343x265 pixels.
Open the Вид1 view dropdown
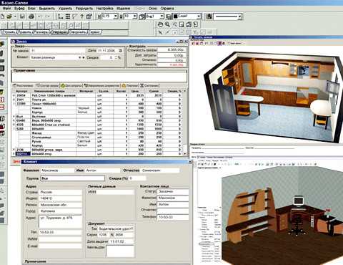pos(161,16)
